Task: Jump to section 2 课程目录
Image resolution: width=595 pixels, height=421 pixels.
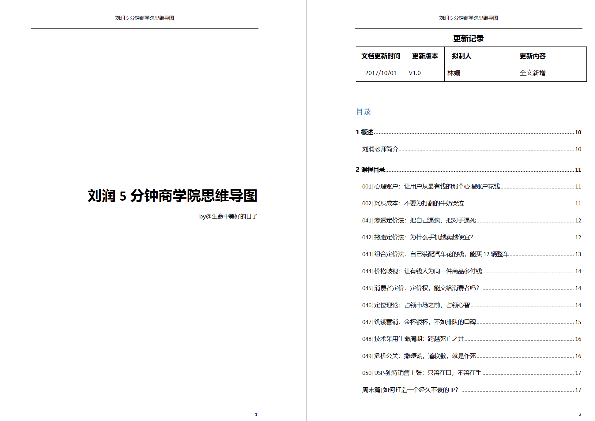Action: (370, 170)
